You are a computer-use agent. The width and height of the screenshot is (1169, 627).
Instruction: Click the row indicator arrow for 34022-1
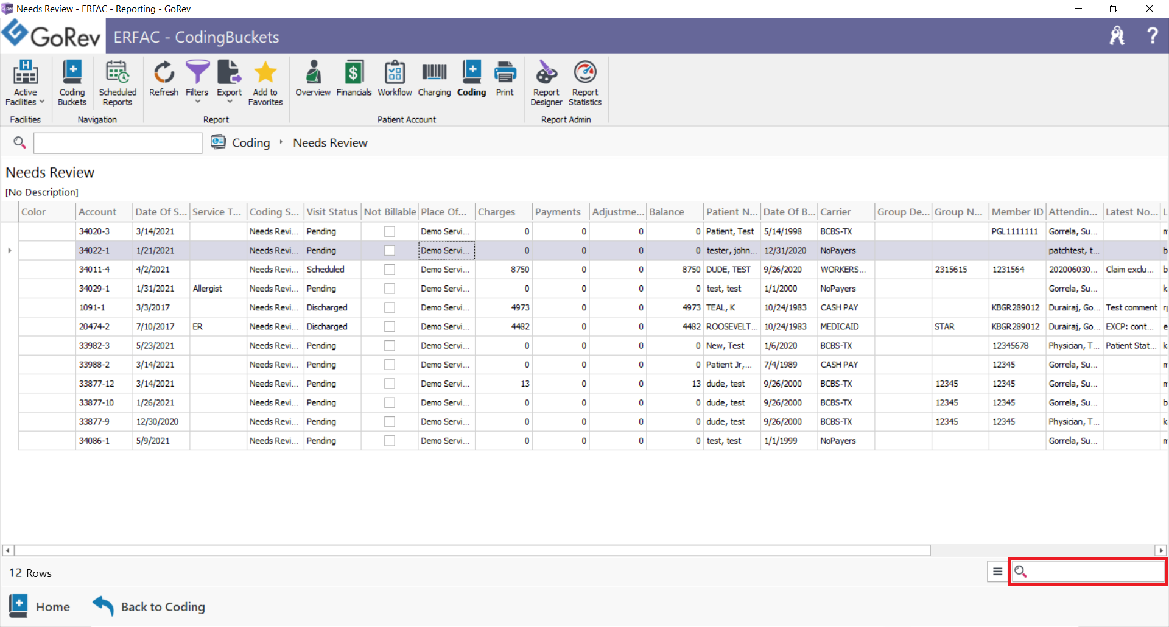pyautogui.click(x=9, y=250)
